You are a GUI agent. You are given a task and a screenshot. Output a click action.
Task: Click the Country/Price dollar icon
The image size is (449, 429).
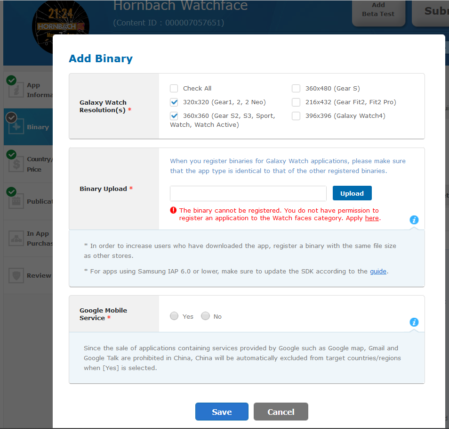tap(16, 164)
